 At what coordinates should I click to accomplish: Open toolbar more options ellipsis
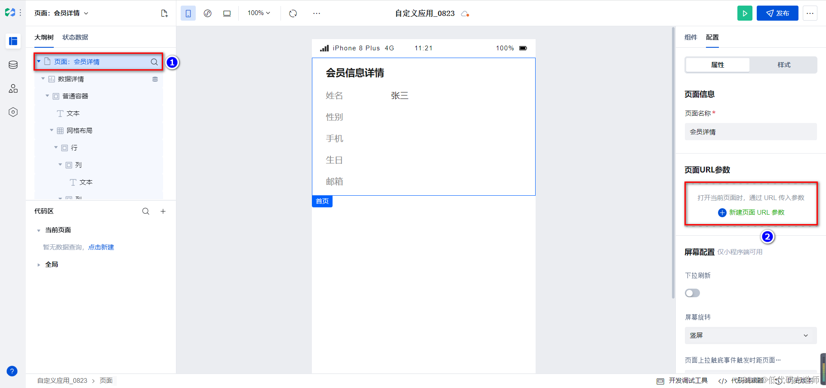[317, 13]
